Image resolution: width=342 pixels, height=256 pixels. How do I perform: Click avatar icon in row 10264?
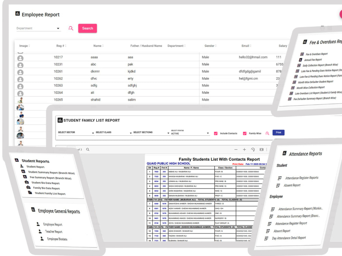(x=20, y=94)
